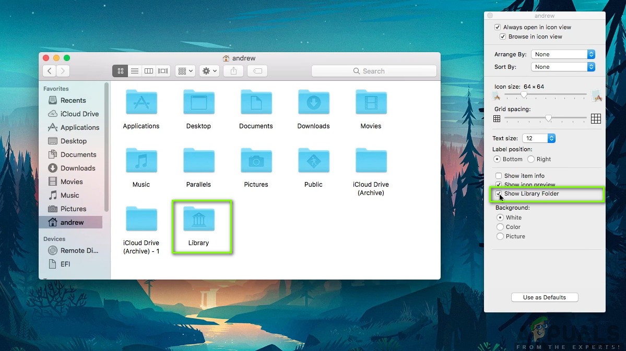This screenshot has height=351, width=626.
Task: Click the large grid-spacing icon right of its slider
Action: [596, 118]
